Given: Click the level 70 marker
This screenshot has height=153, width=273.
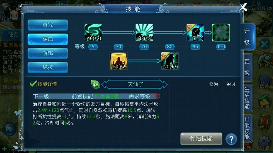Looking at the screenshot, I should click(144, 47).
